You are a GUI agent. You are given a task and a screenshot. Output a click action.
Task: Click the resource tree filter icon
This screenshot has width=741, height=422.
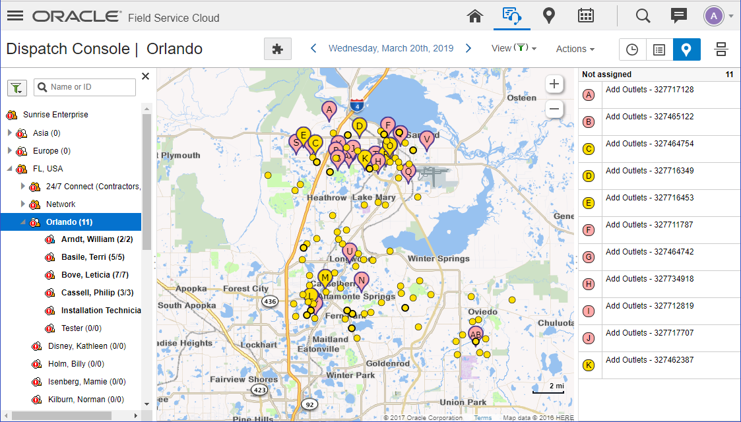[x=16, y=88]
